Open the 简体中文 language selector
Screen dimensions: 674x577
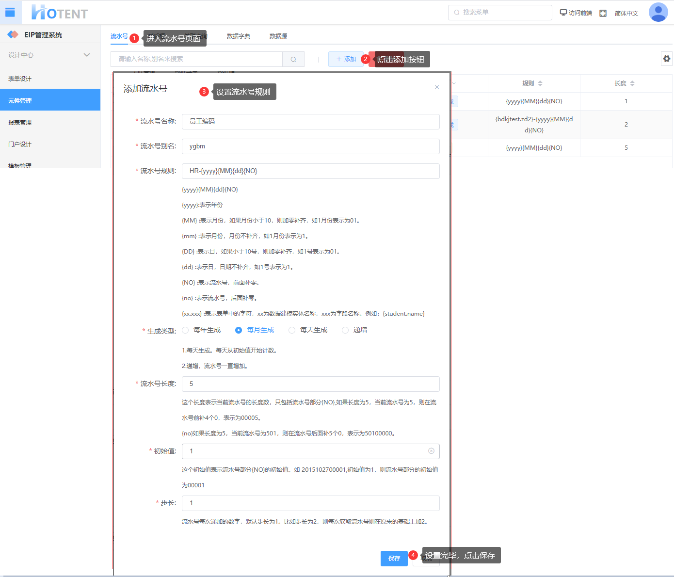coord(626,13)
